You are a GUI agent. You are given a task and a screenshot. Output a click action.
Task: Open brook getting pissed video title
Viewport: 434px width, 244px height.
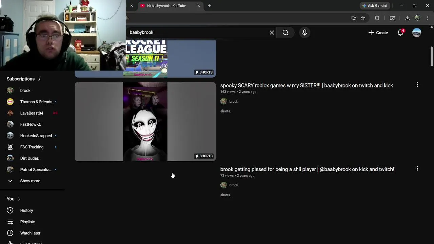coord(308,169)
